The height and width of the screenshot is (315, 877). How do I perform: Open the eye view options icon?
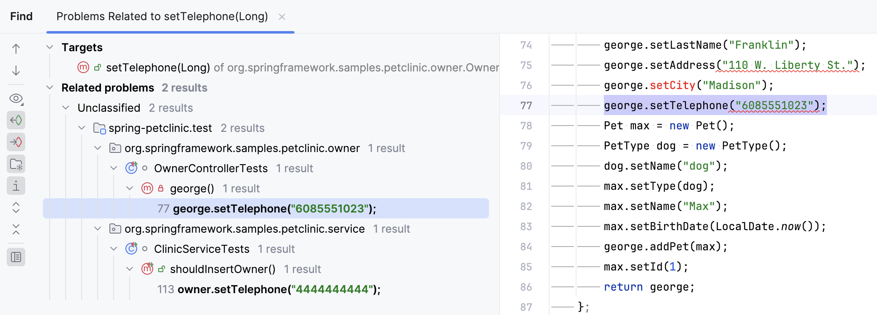click(x=16, y=99)
